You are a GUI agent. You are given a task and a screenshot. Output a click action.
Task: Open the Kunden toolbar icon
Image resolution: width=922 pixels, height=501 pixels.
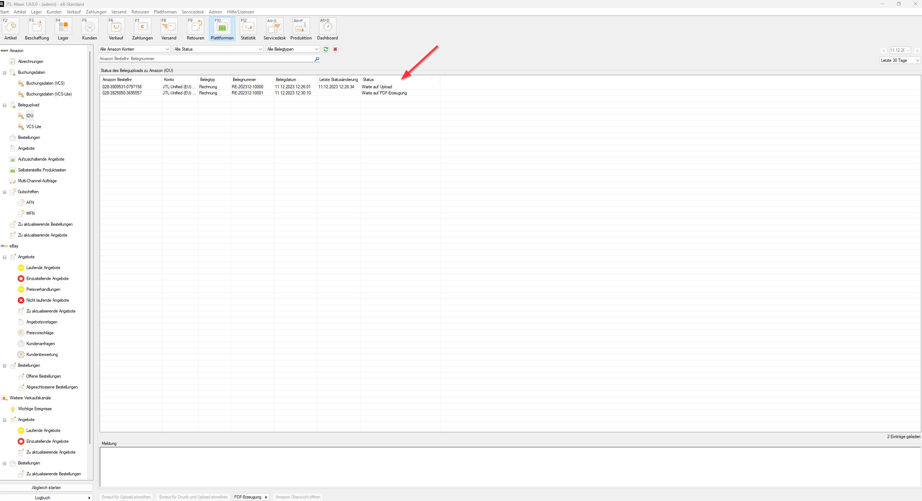[89, 29]
